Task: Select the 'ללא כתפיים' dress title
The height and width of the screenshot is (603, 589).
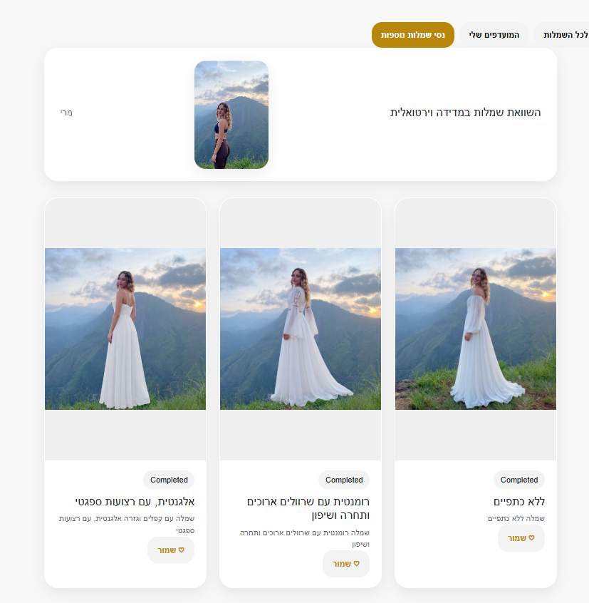Action: [519, 502]
